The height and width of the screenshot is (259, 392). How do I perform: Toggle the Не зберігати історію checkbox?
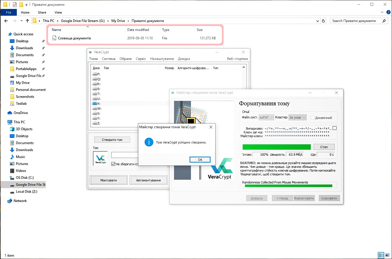(x=113, y=164)
